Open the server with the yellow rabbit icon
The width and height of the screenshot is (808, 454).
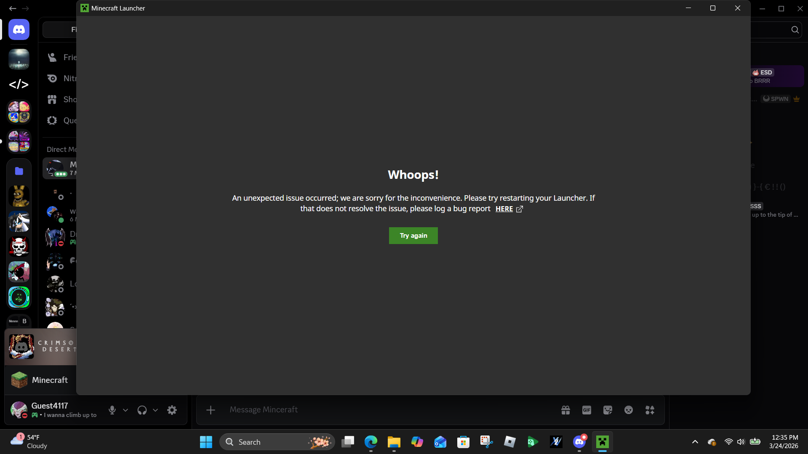[19, 196]
